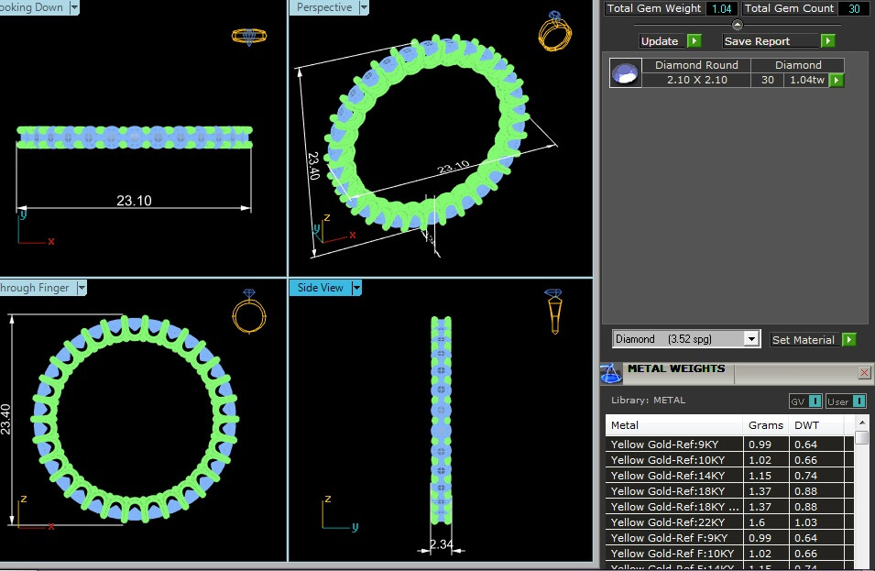The height and width of the screenshot is (571, 875).
Task: Click grams value 1.15 for 14KY
Action: [760, 476]
